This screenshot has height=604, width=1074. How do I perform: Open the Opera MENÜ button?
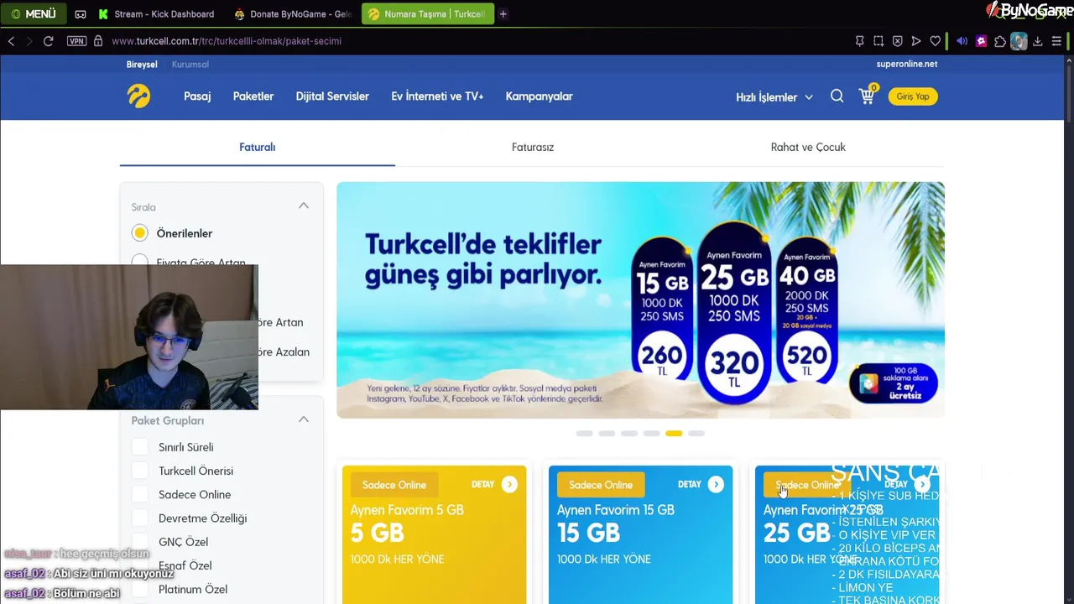coord(34,14)
